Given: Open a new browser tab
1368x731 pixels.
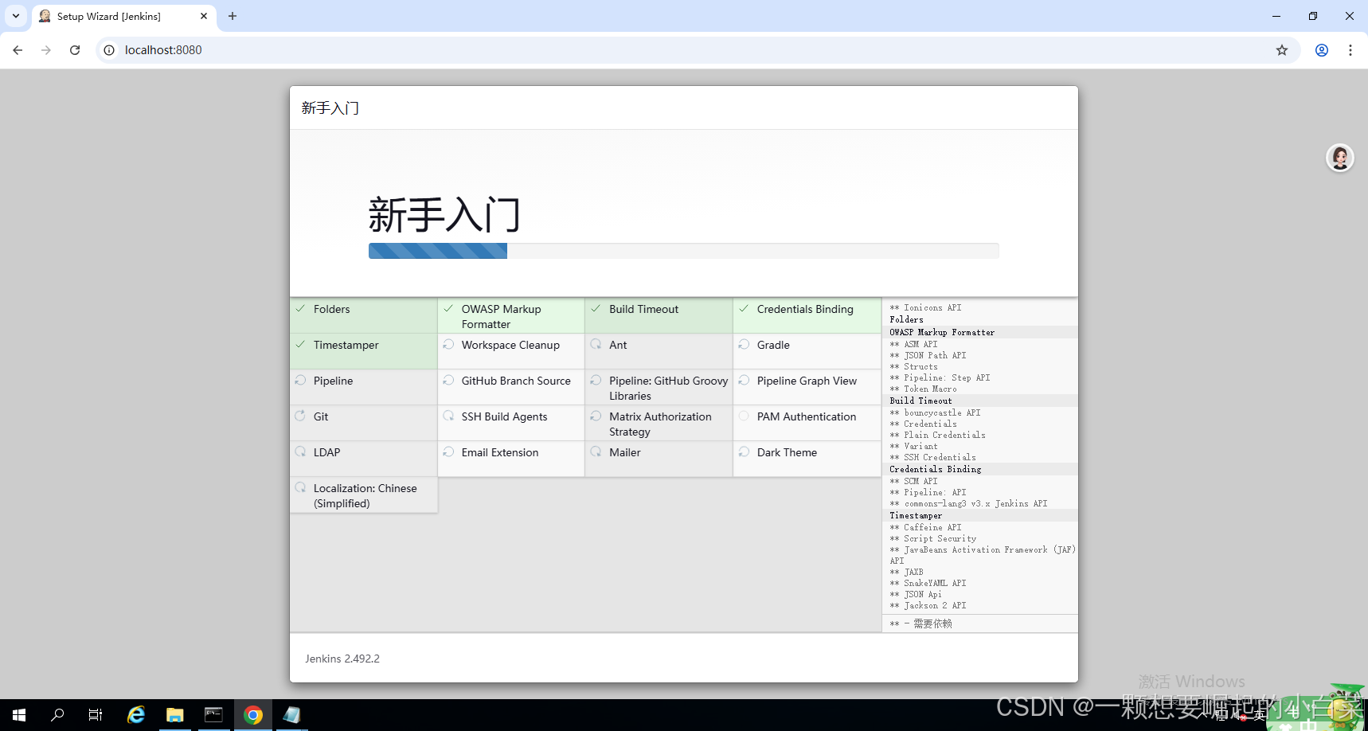Looking at the screenshot, I should (x=233, y=16).
